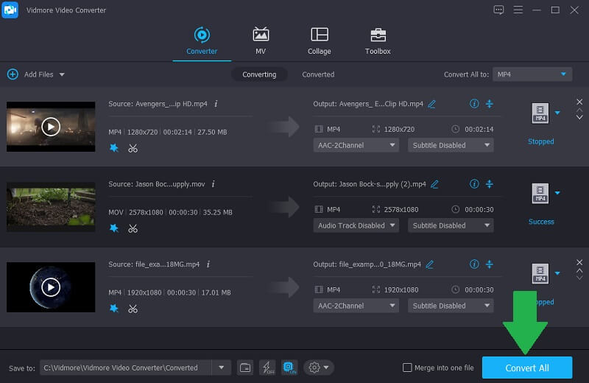
Task: Open Subtitle Disabled dropdown for Jason Bock
Action: tap(451, 225)
